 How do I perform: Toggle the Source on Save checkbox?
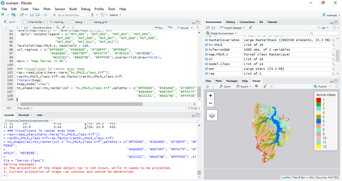click(31, 28)
